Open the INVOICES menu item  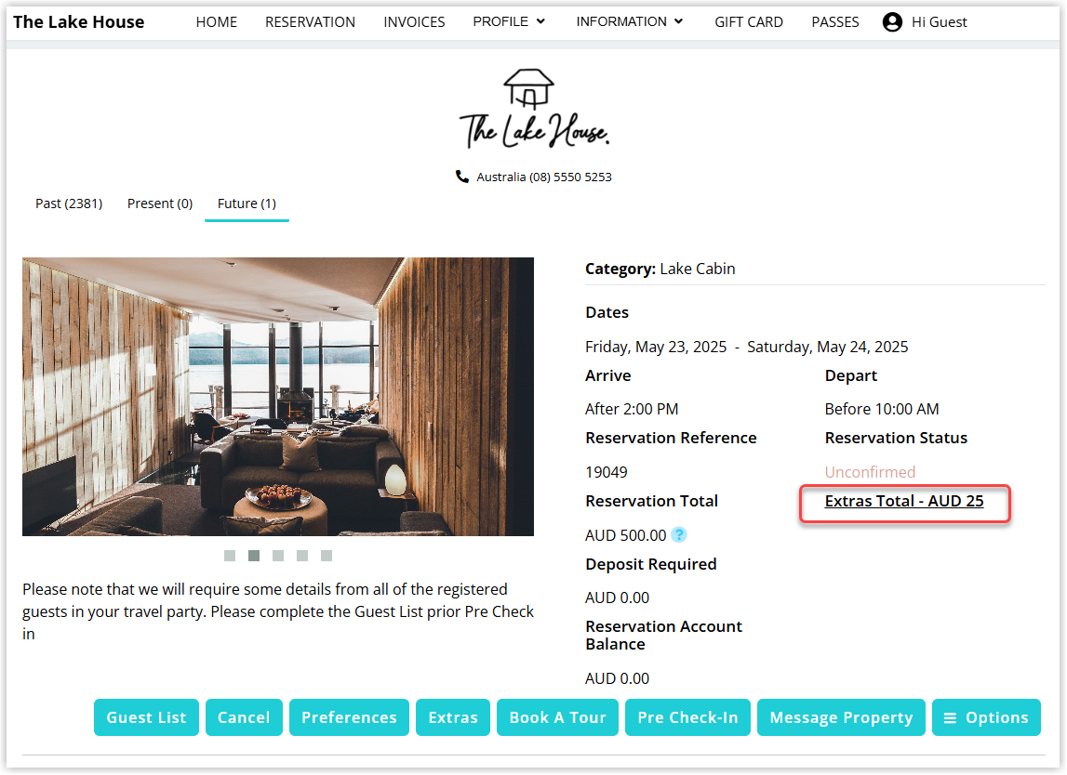[414, 21]
